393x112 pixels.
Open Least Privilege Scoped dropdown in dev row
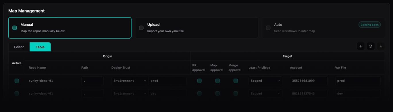[x=265, y=93]
